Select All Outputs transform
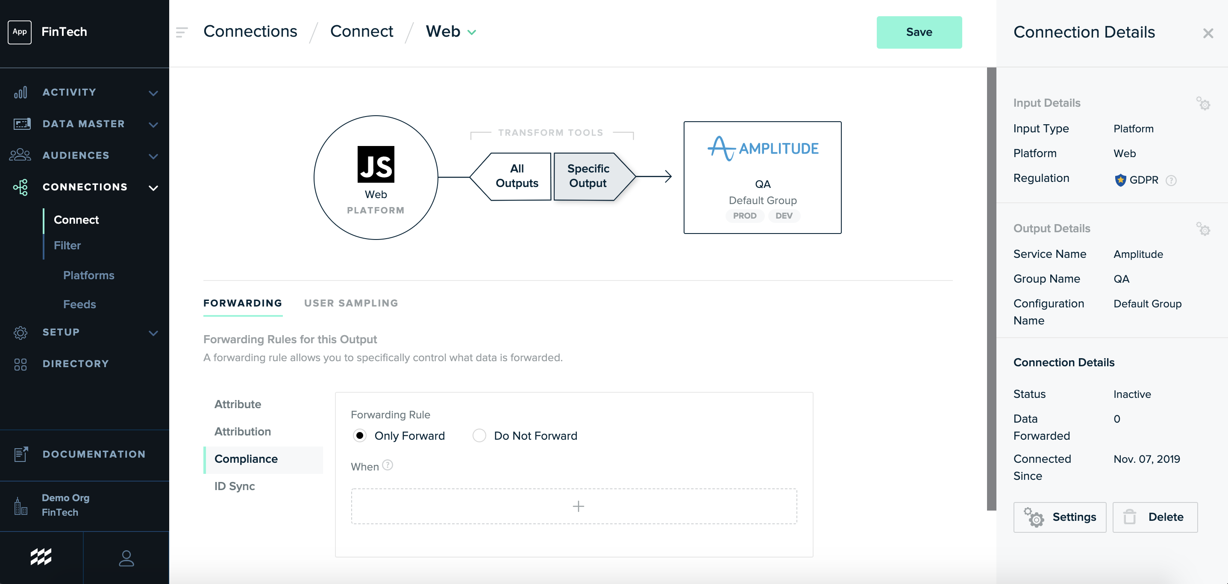The image size is (1228, 584). tap(511, 176)
